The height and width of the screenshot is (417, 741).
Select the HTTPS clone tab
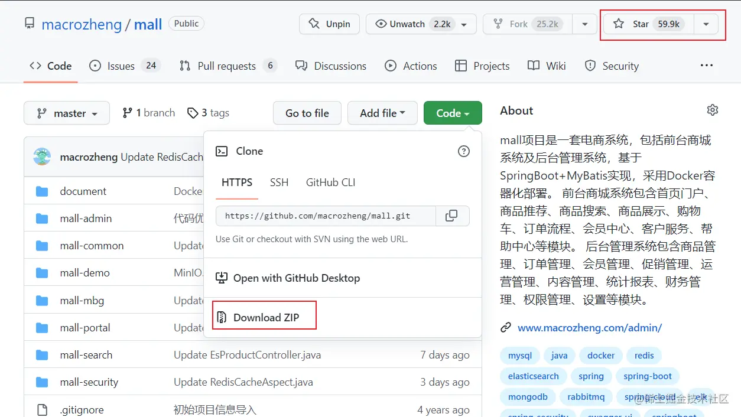[237, 183]
